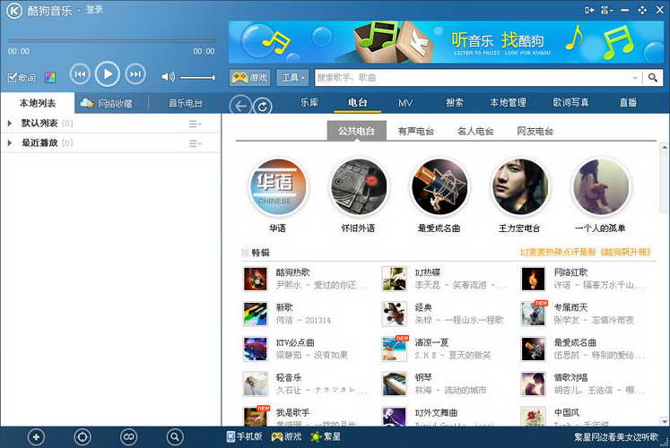The width and height of the screenshot is (670, 448).
Task: Open the 繁星 link in bottom bar
Action: click(326, 436)
